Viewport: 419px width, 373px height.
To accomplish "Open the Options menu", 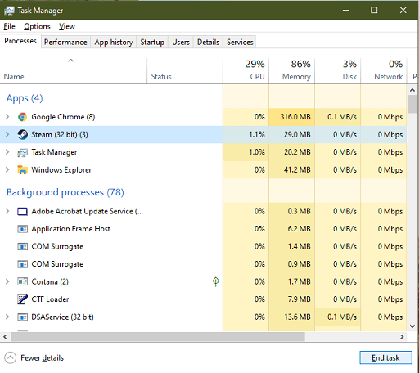I will click(x=37, y=26).
